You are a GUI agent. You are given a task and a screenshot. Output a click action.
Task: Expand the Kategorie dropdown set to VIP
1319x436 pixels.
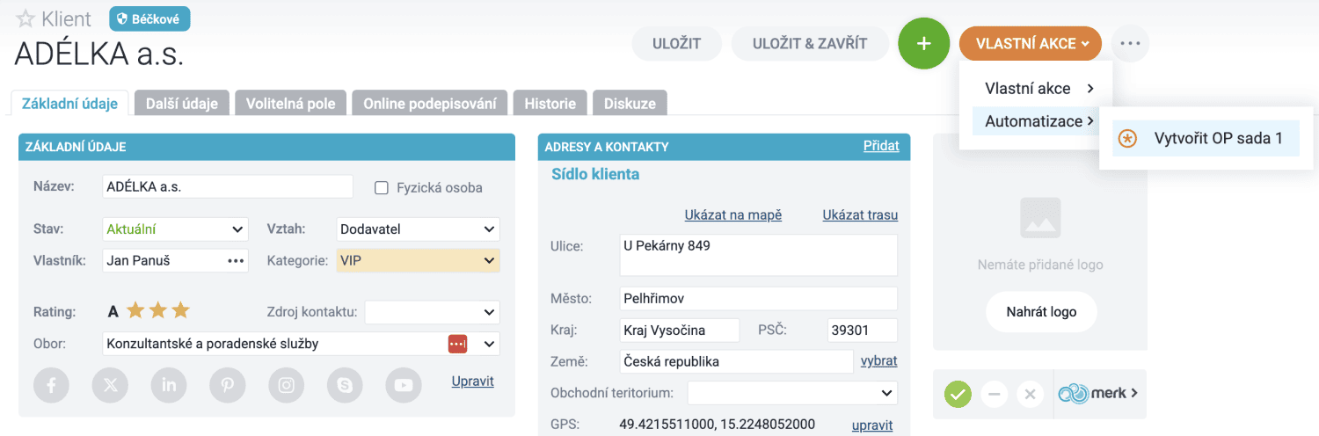click(418, 261)
